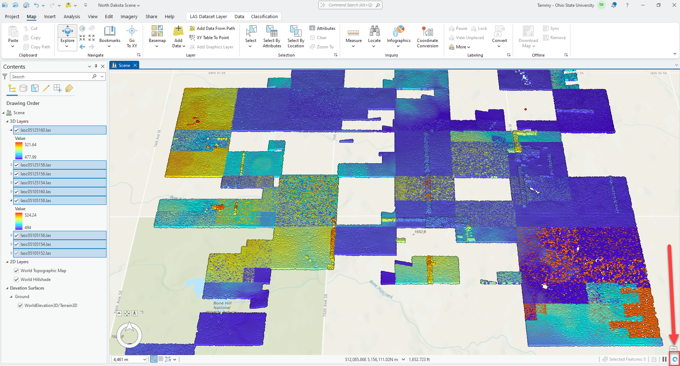Toggle visibility of lasc05125158.las layer
Screen dimensions: 680x366
[x=16, y=165]
